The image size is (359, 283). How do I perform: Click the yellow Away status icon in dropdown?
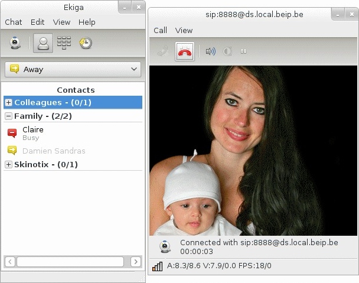pos(14,69)
